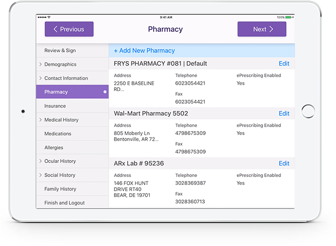
Task: Open the Ocular History section
Action: 72,161
